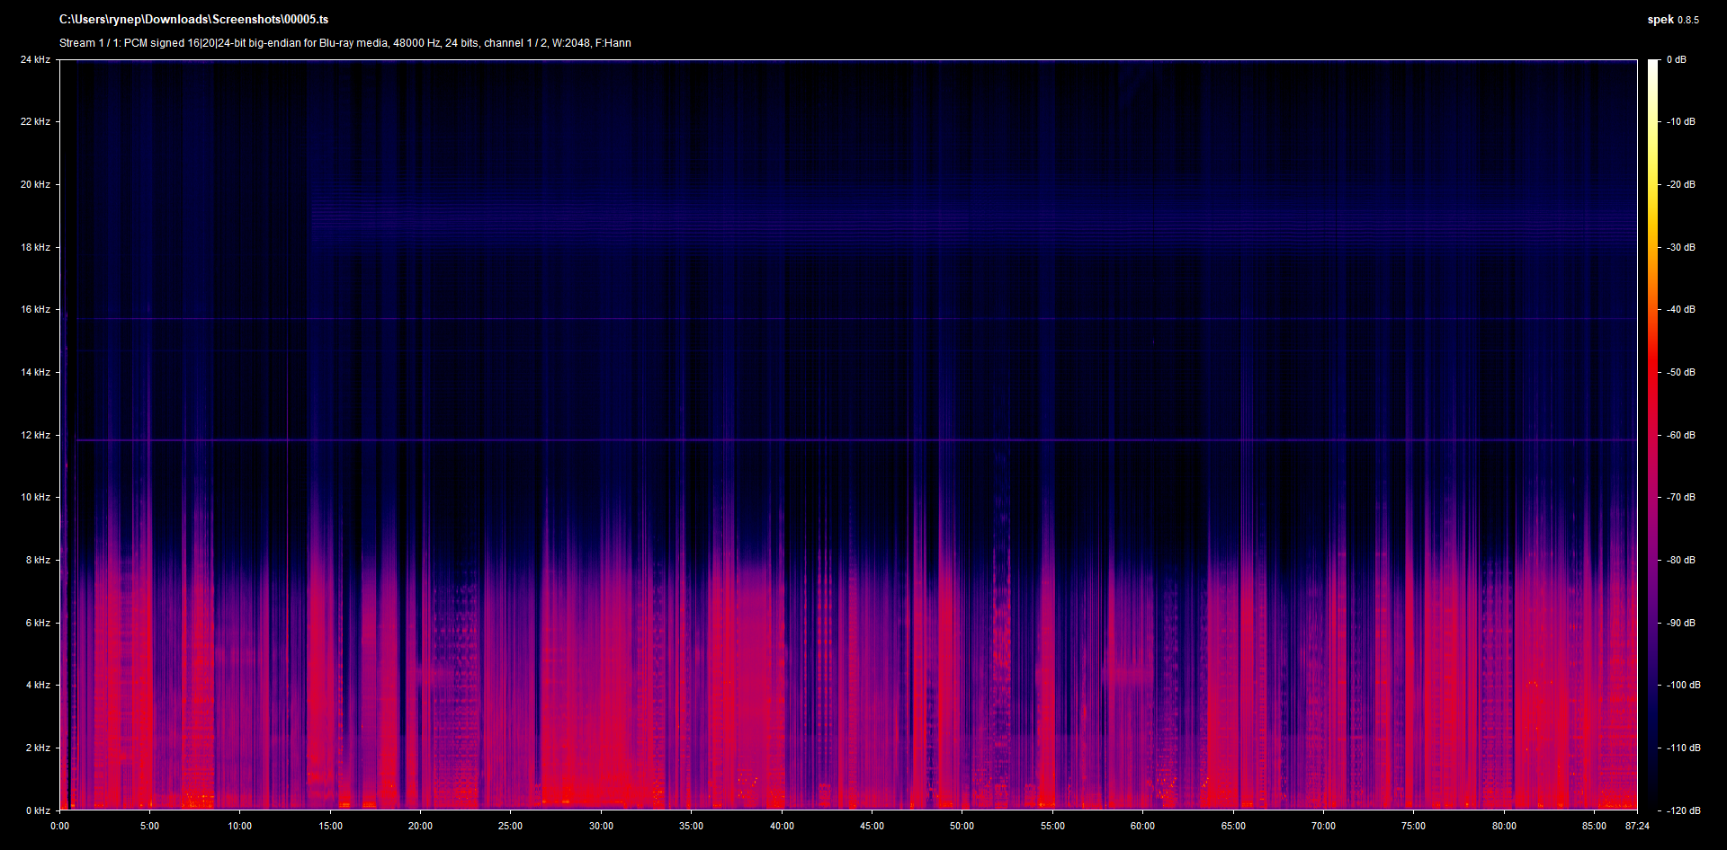Click the 30:00 time axis marker
The width and height of the screenshot is (1727, 850).
click(601, 826)
